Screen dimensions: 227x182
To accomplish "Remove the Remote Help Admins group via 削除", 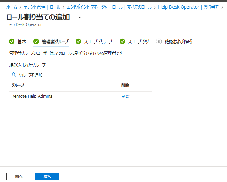I will (126, 96).
